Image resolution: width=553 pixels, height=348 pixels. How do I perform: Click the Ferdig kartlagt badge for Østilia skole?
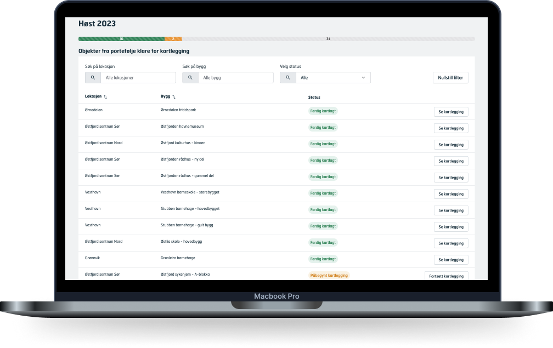coord(323,242)
